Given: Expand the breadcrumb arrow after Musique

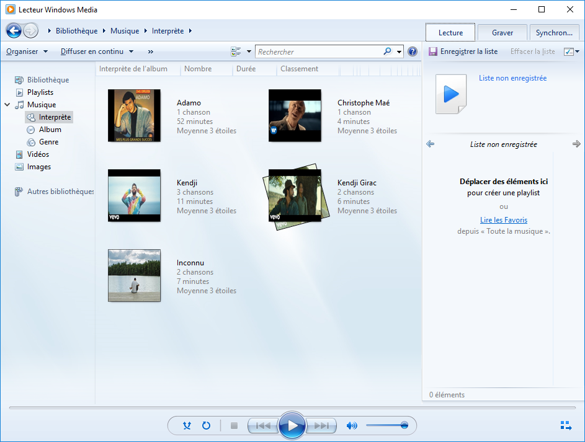Looking at the screenshot, I should pyautogui.click(x=146, y=30).
